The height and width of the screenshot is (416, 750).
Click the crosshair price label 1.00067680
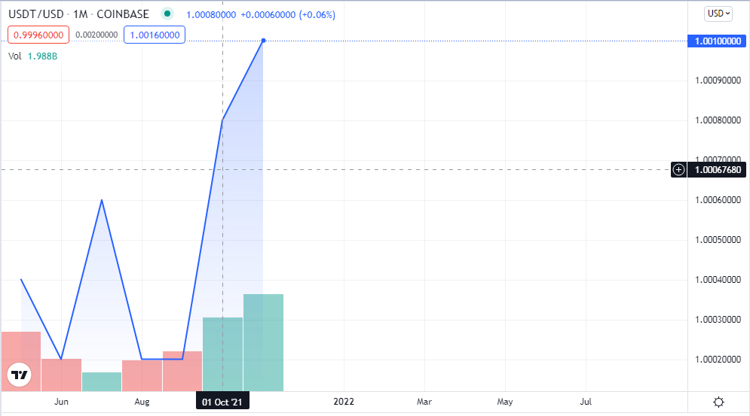717,169
